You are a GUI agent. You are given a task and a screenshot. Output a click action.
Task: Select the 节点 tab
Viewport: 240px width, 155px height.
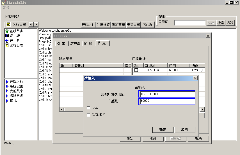click(102, 43)
